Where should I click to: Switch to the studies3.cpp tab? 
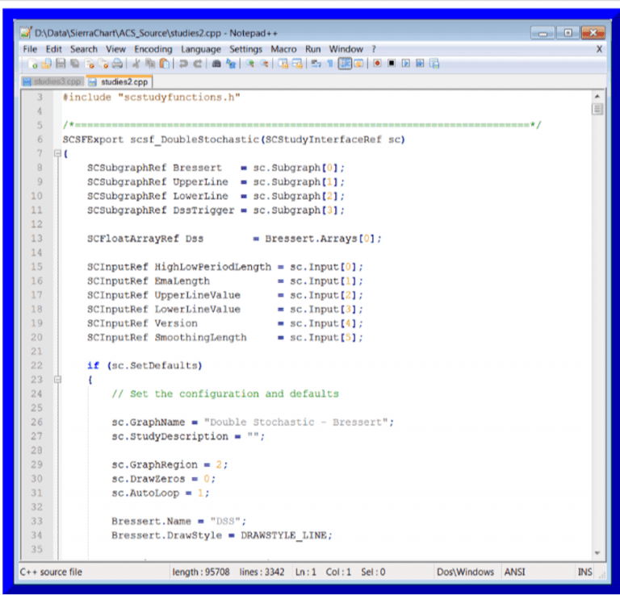pyautogui.click(x=53, y=81)
